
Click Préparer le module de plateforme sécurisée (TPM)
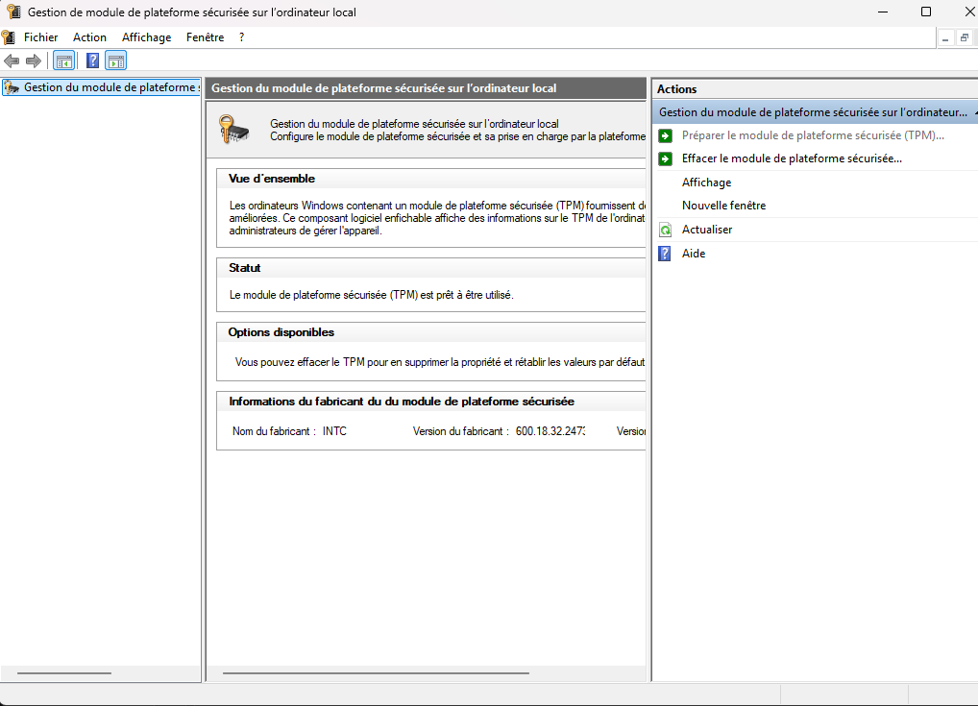(813, 135)
